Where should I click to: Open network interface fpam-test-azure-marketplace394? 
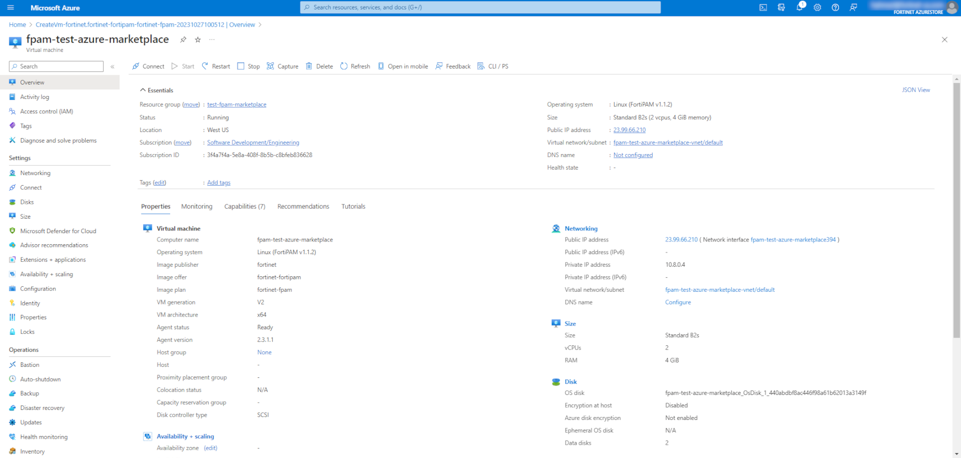793,240
